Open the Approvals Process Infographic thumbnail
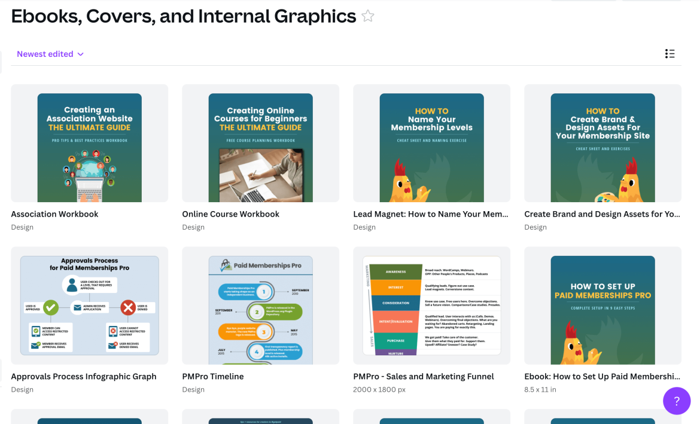 (89, 306)
